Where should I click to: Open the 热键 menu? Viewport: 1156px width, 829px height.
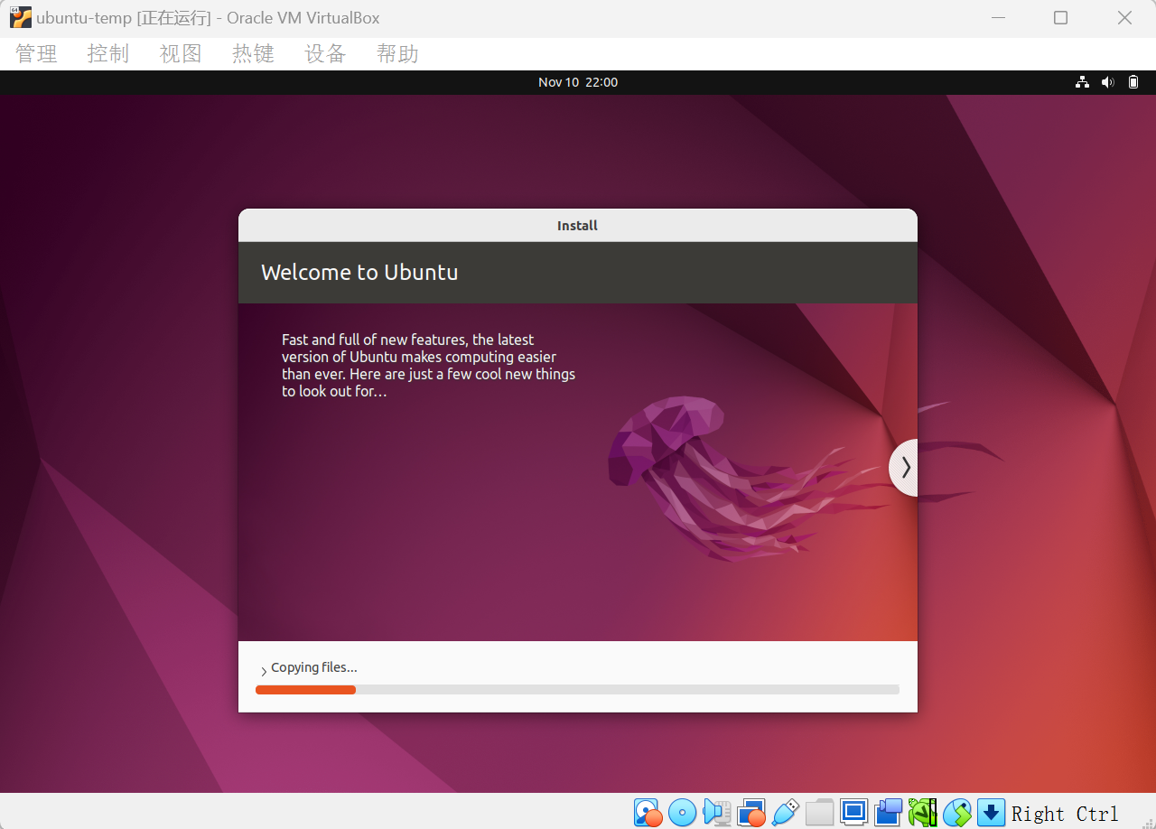[253, 54]
